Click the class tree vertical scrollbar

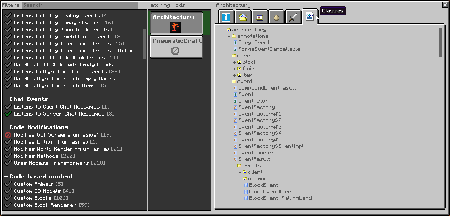coord(441,42)
